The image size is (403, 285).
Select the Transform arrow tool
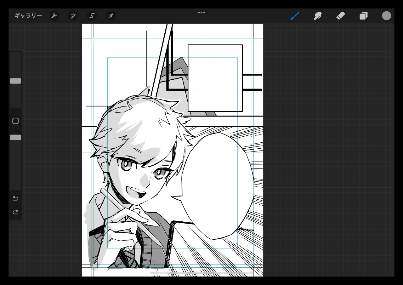[111, 16]
